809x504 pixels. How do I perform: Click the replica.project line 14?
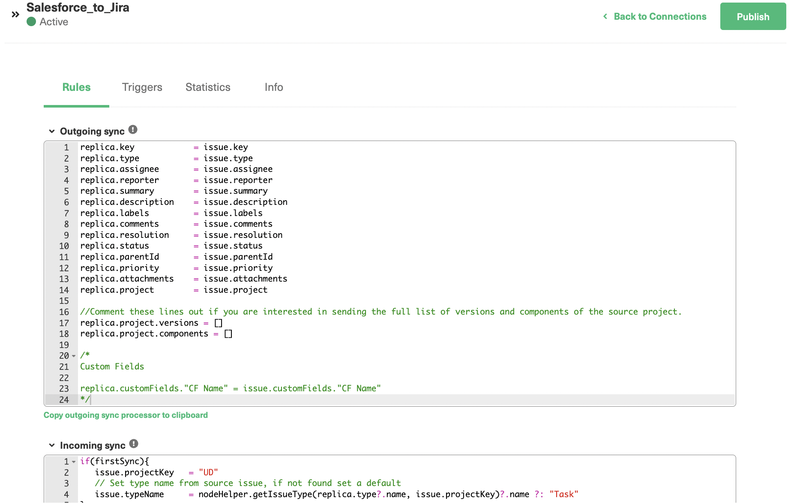coord(174,290)
